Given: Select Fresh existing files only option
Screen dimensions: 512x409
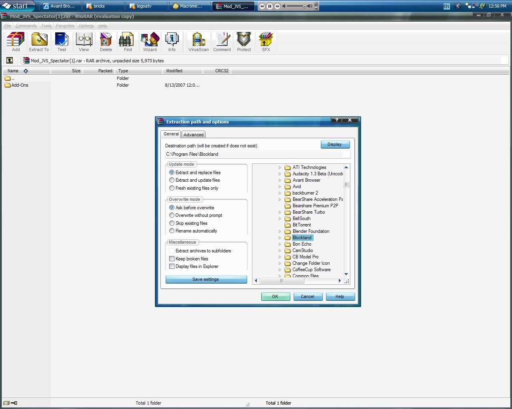Looking at the screenshot, I should [194, 188].
